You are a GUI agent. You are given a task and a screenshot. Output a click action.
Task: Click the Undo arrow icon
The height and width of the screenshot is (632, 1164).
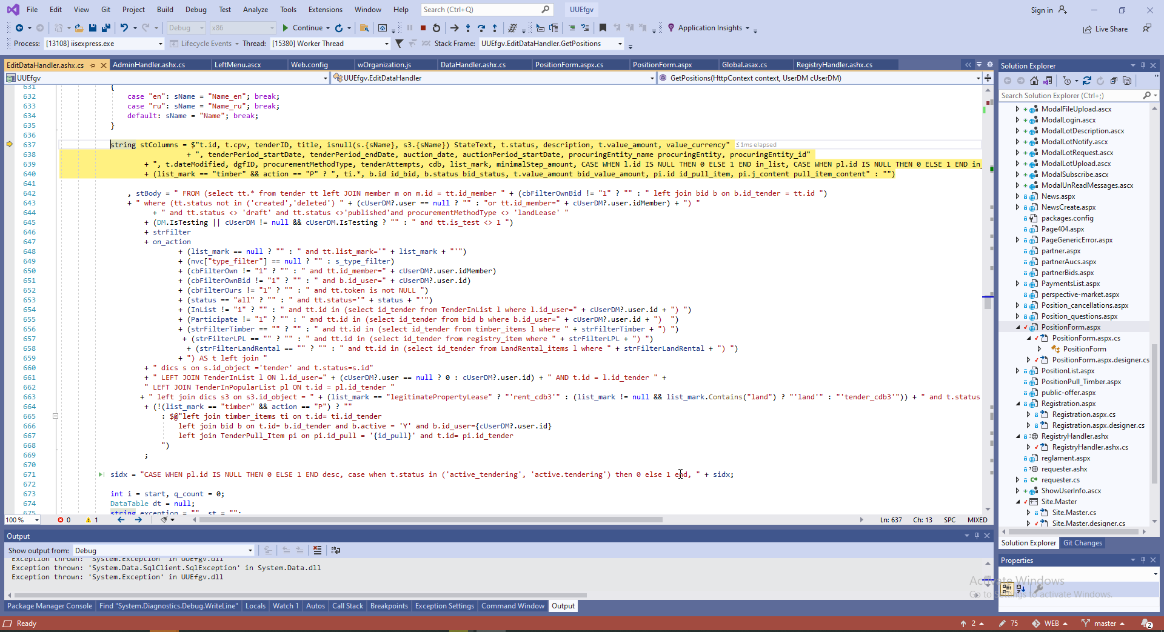(x=124, y=28)
